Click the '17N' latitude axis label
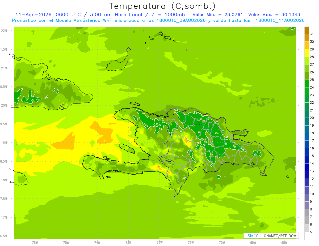319x246 pixels. pyautogui.click(x=4, y=217)
